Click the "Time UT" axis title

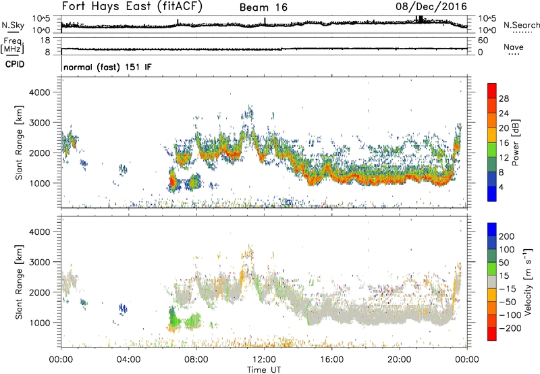click(264, 370)
